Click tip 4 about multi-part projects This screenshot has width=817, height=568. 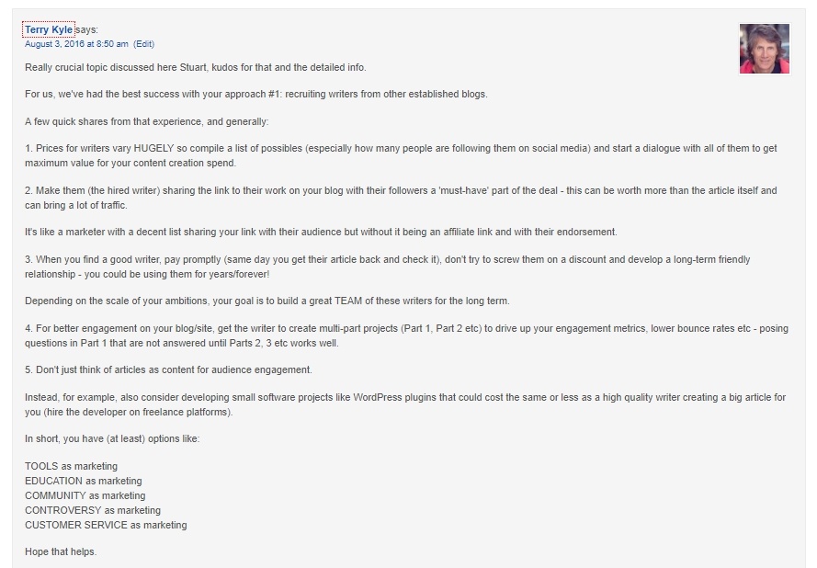tap(406, 335)
